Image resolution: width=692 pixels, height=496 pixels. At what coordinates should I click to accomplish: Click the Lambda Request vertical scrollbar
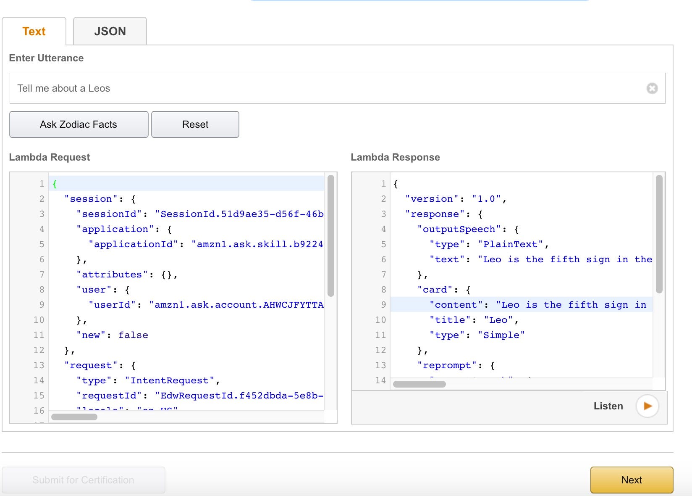tap(330, 236)
